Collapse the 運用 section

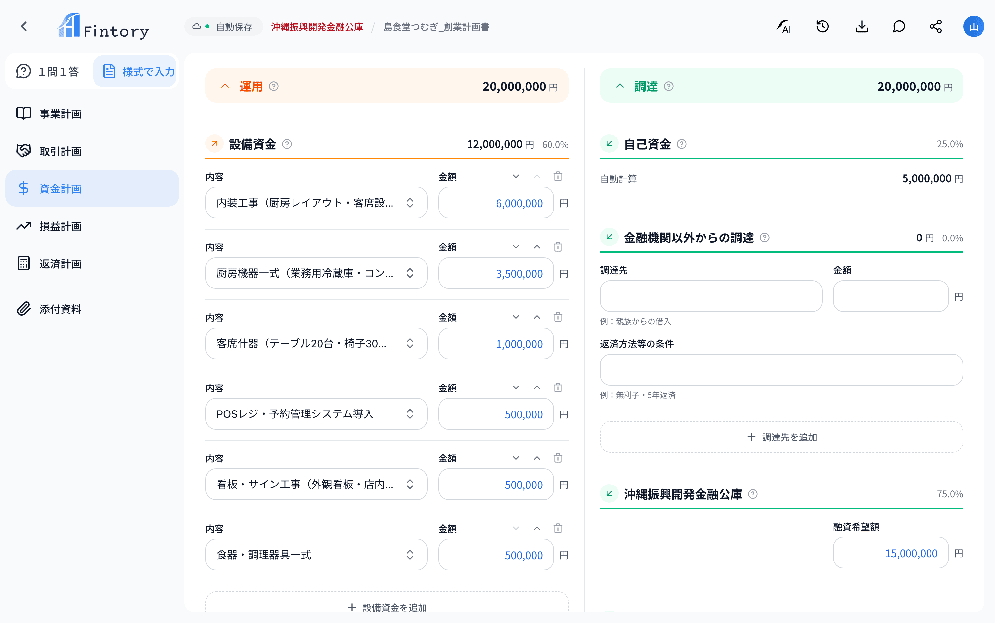pyautogui.click(x=225, y=86)
